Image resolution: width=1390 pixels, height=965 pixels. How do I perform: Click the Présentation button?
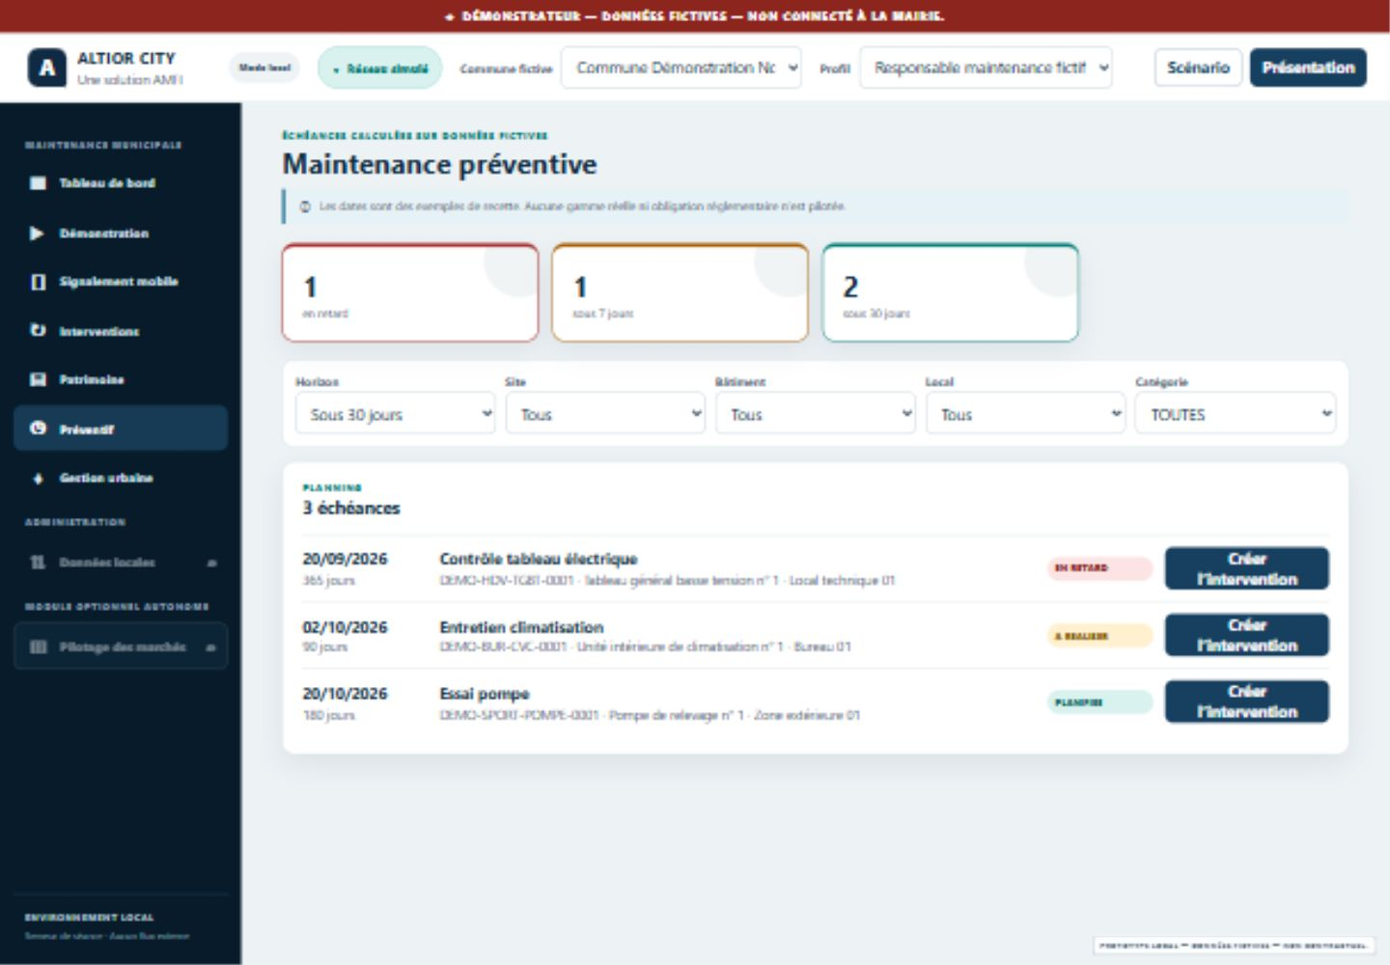point(1308,68)
